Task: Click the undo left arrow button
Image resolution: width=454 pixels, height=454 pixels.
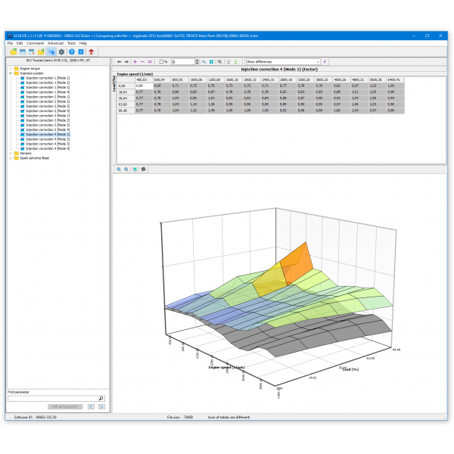Action: (x=119, y=61)
